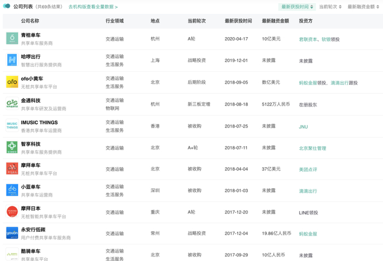The image size is (383, 261).
Task: Open investor 滴滴出行 in ofo row
Action: coord(340,83)
